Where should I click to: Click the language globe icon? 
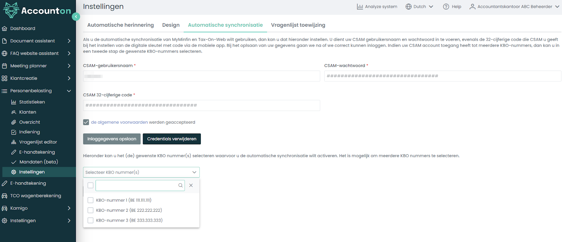pyautogui.click(x=409, y=7)
